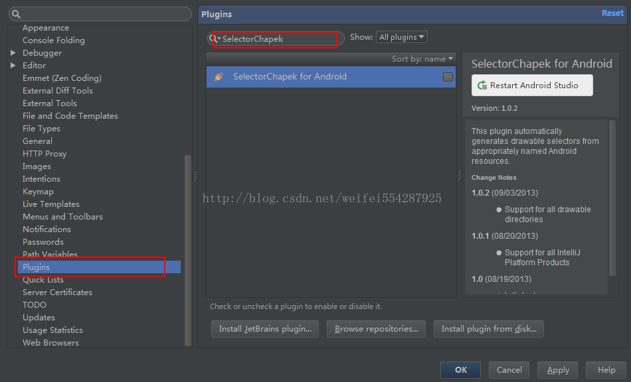
Task: Select Quick Lists entry
Action: click(x=43, y=280)
